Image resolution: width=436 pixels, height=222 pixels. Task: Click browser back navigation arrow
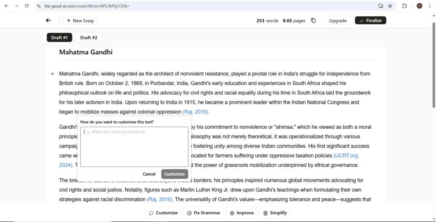(x=6, y=6)
